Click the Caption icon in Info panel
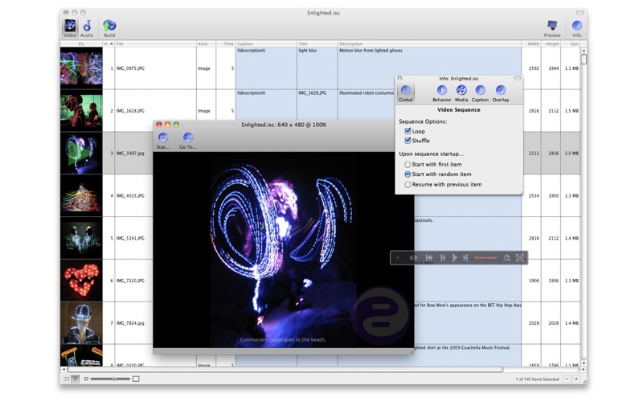Viewport: 643px width, 402px height. pos(480,93)
